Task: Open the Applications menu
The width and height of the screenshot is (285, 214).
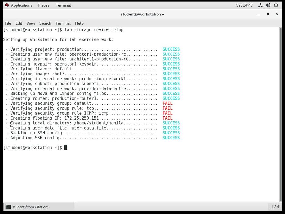Action: click(x=21, y=5)
